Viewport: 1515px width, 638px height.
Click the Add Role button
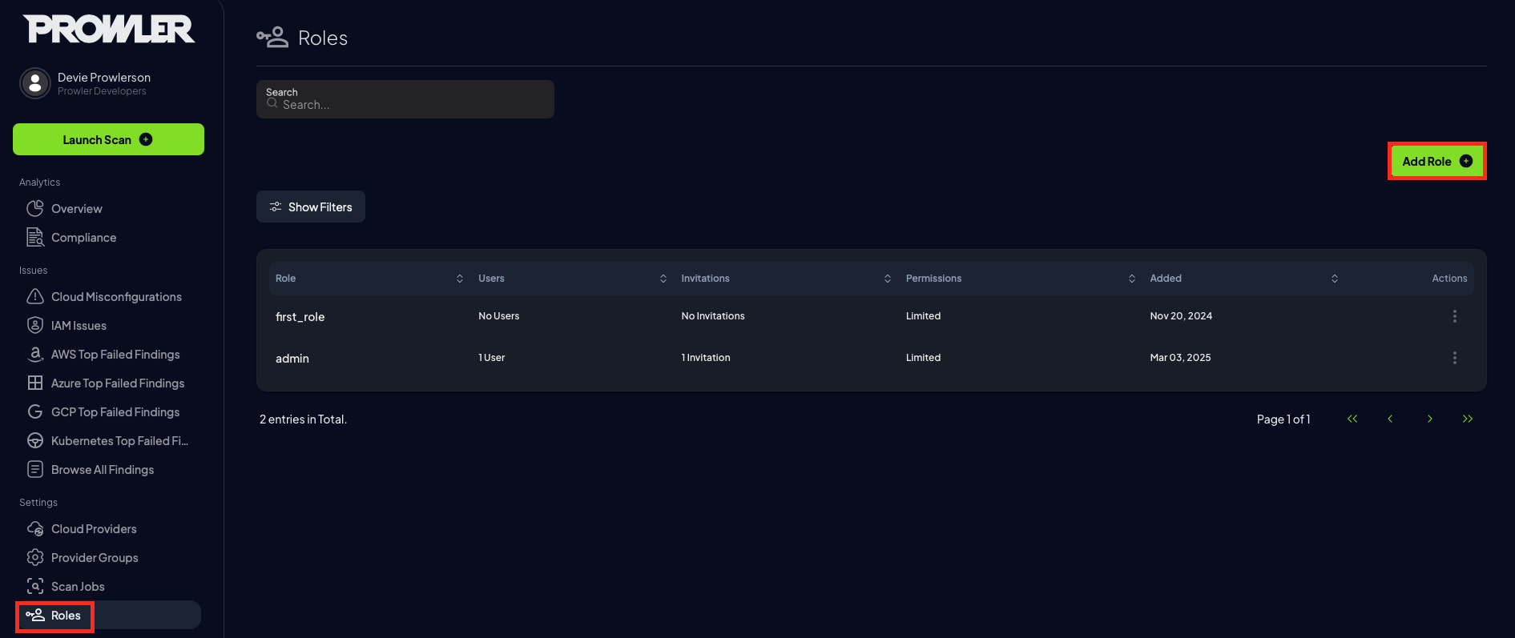1437,161
